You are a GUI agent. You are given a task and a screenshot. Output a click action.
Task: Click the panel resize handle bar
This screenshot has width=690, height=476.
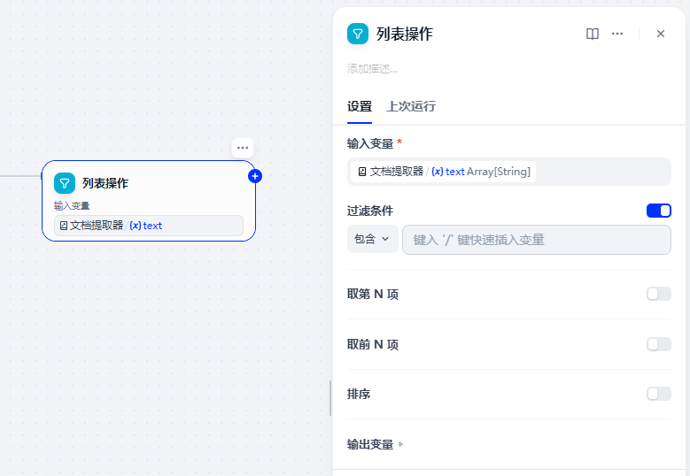[x=330, y=398]
